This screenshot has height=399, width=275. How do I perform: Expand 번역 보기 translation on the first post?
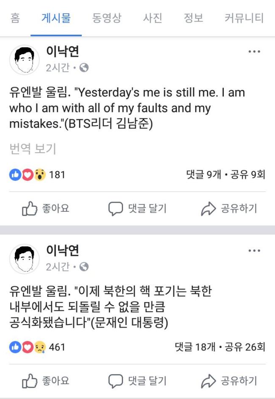pos(33,149)
